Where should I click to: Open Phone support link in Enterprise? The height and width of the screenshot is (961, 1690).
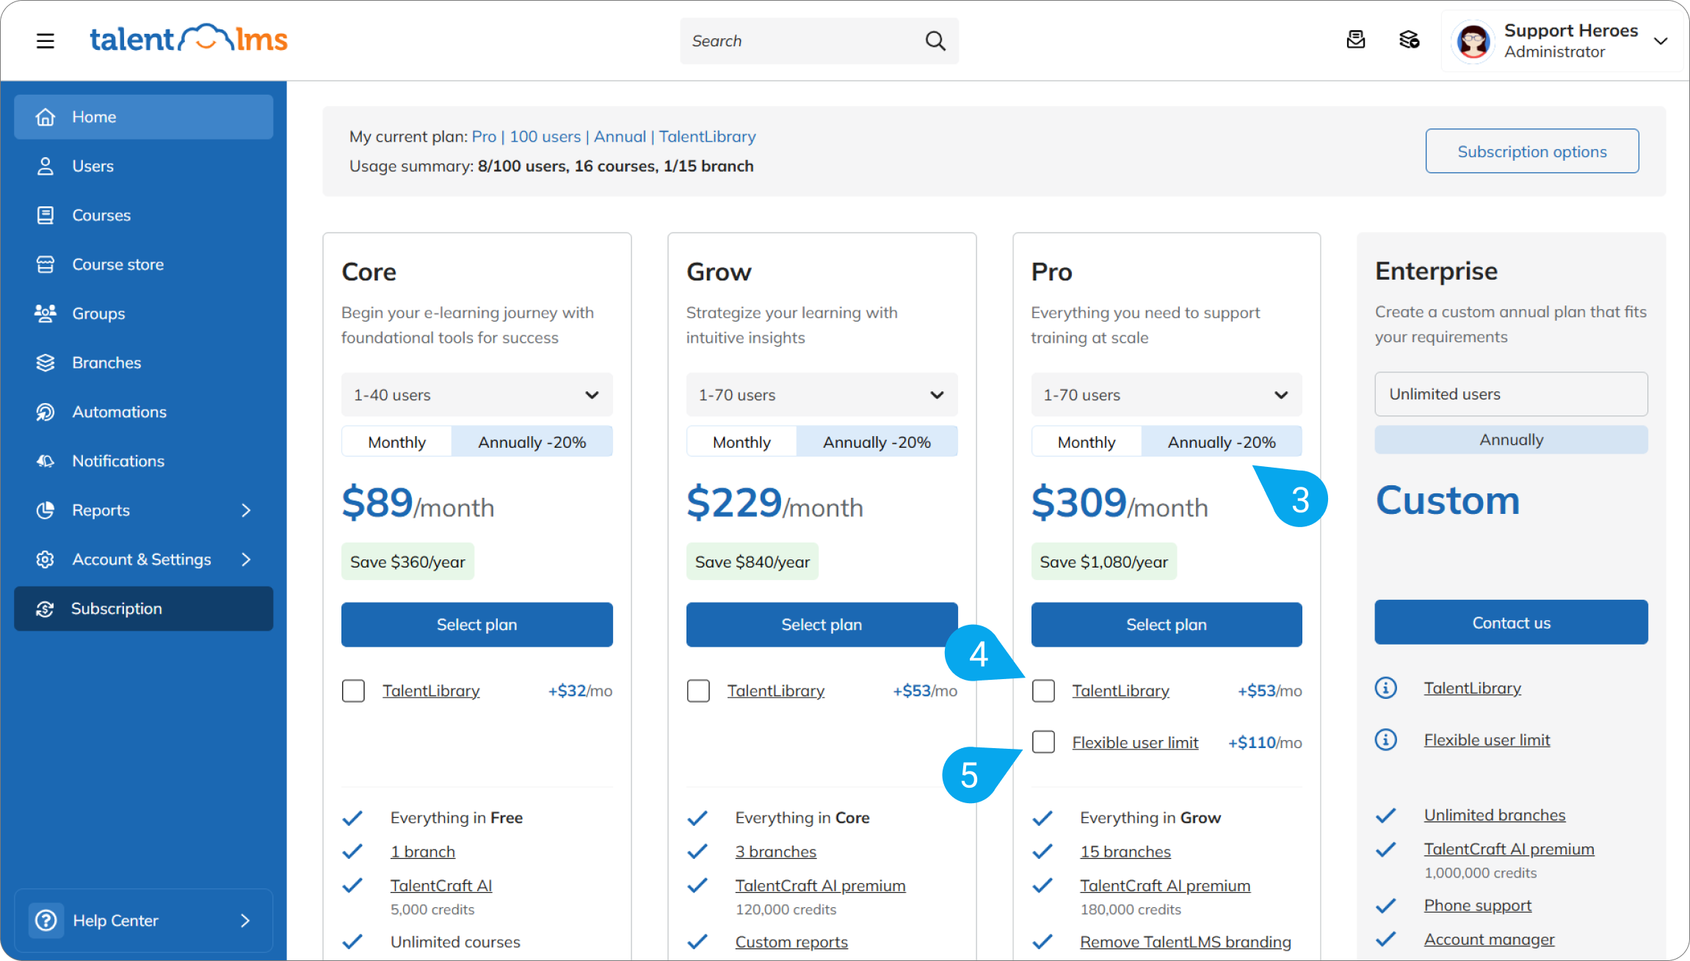click(1478, 905)
